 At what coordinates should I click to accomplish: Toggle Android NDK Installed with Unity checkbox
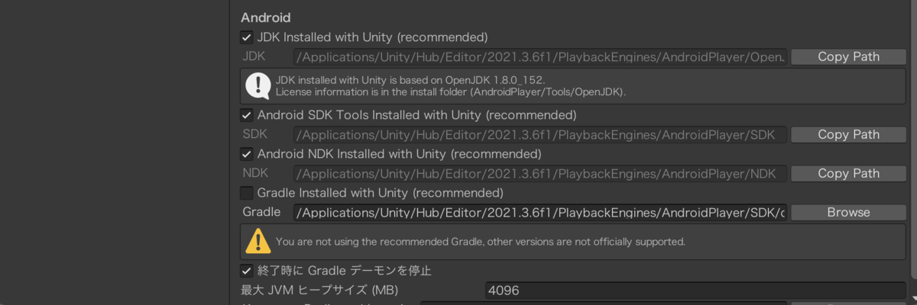247,154
